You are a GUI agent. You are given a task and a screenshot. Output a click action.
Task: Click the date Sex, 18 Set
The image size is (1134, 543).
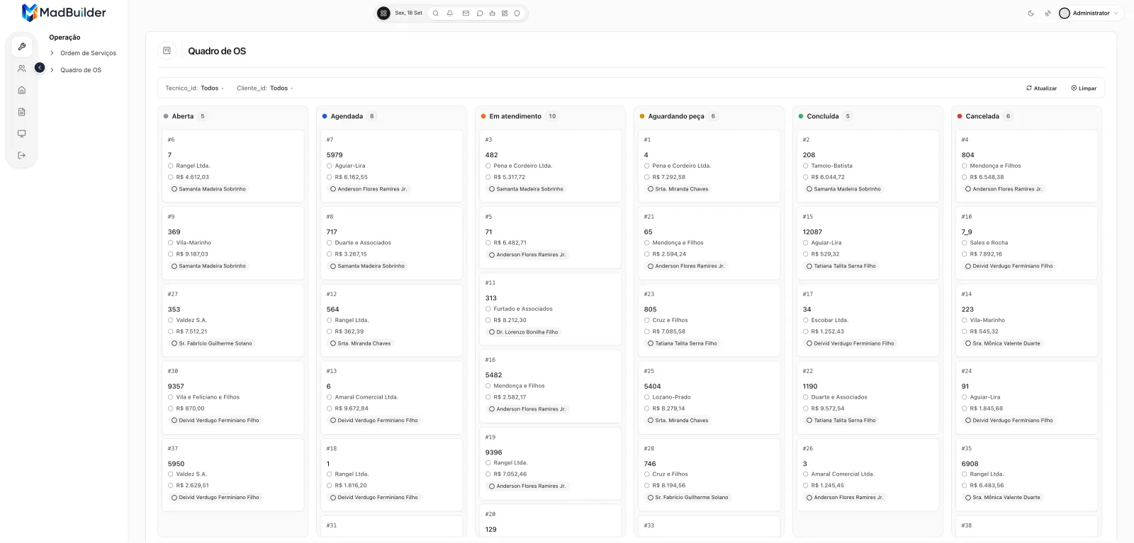click(408, 13)
